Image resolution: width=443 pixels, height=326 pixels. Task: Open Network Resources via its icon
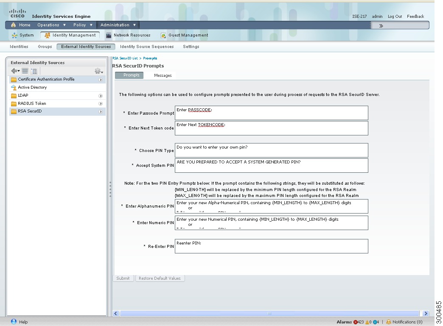pyautogui.click(x=109, y=35)
